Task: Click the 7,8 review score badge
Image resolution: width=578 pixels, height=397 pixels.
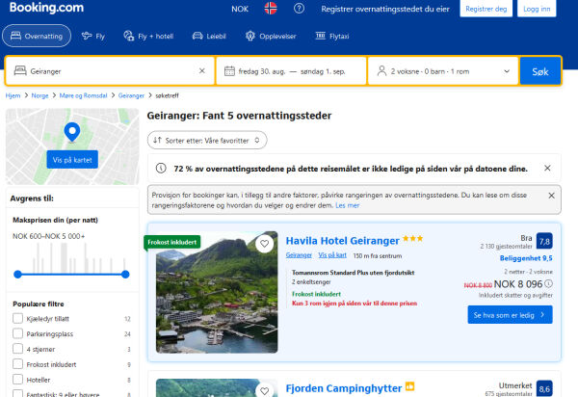Action: 544,242
